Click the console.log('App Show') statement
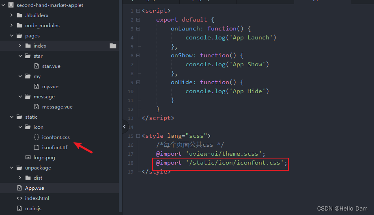 tap(227, 64)
